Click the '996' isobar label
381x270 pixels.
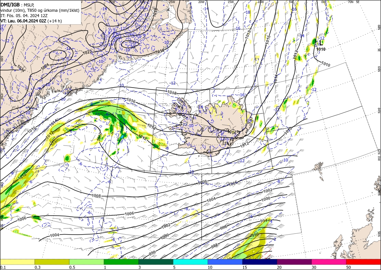pyautogui.click(x=224, y=227)
